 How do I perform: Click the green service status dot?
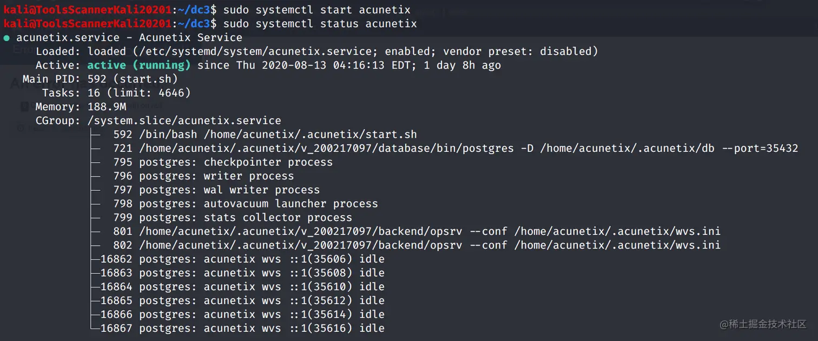pyautogui.click(x=6, y=38)
